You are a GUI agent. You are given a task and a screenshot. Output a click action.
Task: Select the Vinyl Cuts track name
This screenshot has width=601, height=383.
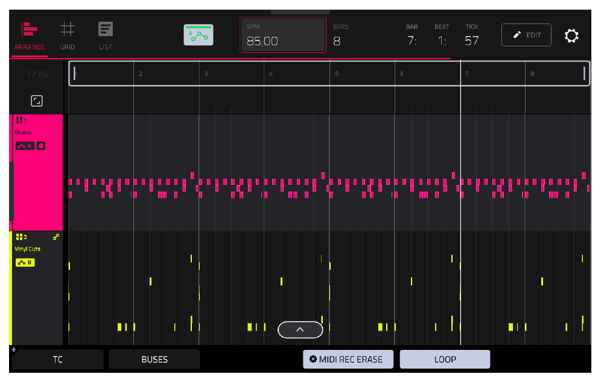pos(27,249)
